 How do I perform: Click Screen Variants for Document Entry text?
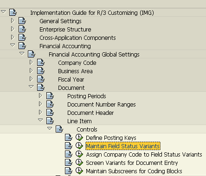pyautogui.click(x=132, y=163)
